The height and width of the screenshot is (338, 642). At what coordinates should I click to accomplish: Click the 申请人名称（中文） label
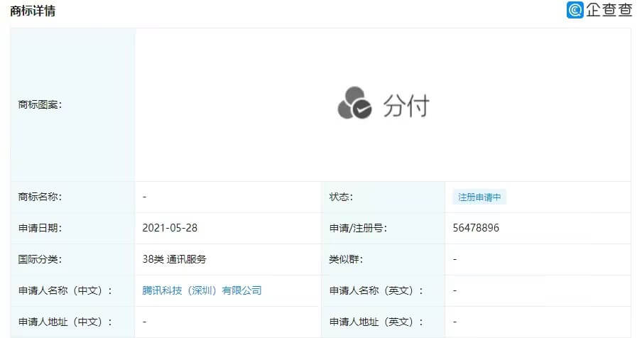pos(65,290)
